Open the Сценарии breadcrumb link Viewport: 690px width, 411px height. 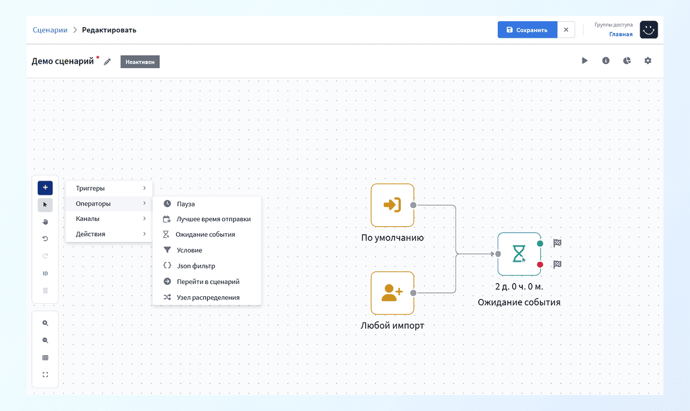50,30
